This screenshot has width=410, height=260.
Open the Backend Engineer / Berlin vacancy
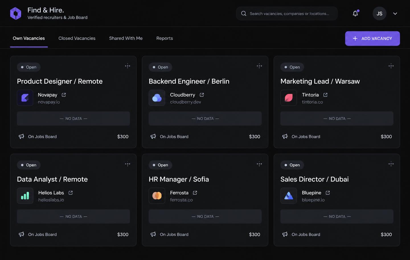(189, 81)
